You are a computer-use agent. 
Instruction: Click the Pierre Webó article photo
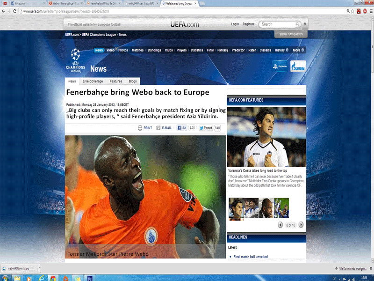(145, 197)
